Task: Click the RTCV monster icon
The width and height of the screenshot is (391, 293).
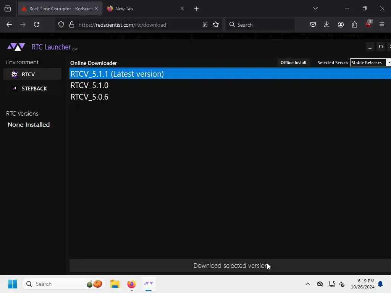Action: [x=15, y=74]
